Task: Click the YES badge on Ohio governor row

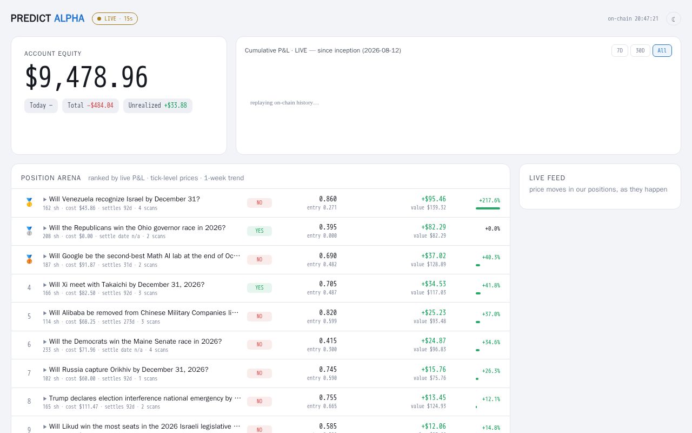Action: (x=259, y=231)
